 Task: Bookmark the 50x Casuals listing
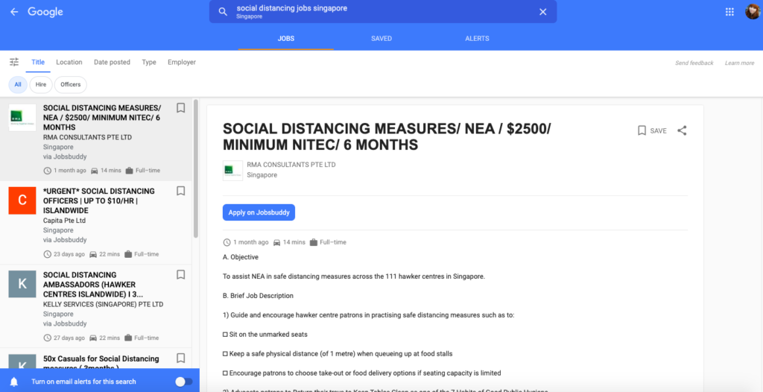(180, 358)
